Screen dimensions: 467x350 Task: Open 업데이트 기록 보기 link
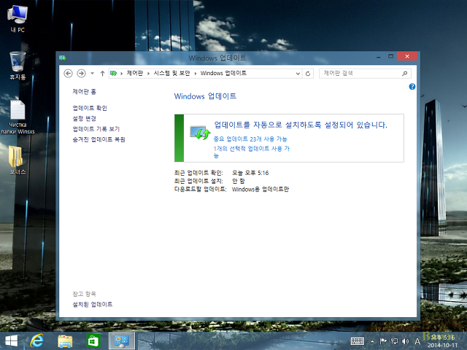coord(96,129)
